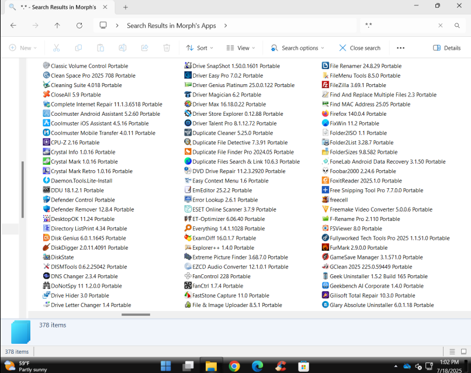
Task: Click Close search button
Action: [360, 48]
